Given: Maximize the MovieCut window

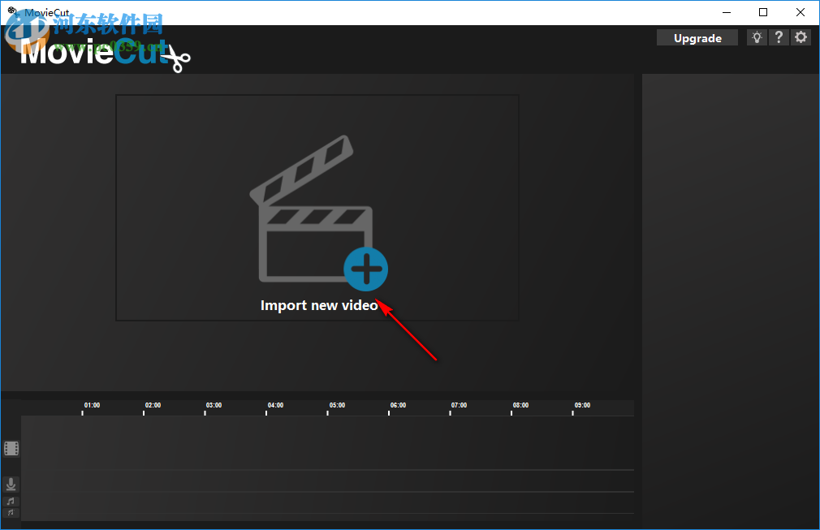Looking at the screenshot, I should pyautogui.click(x=763, y=12).
